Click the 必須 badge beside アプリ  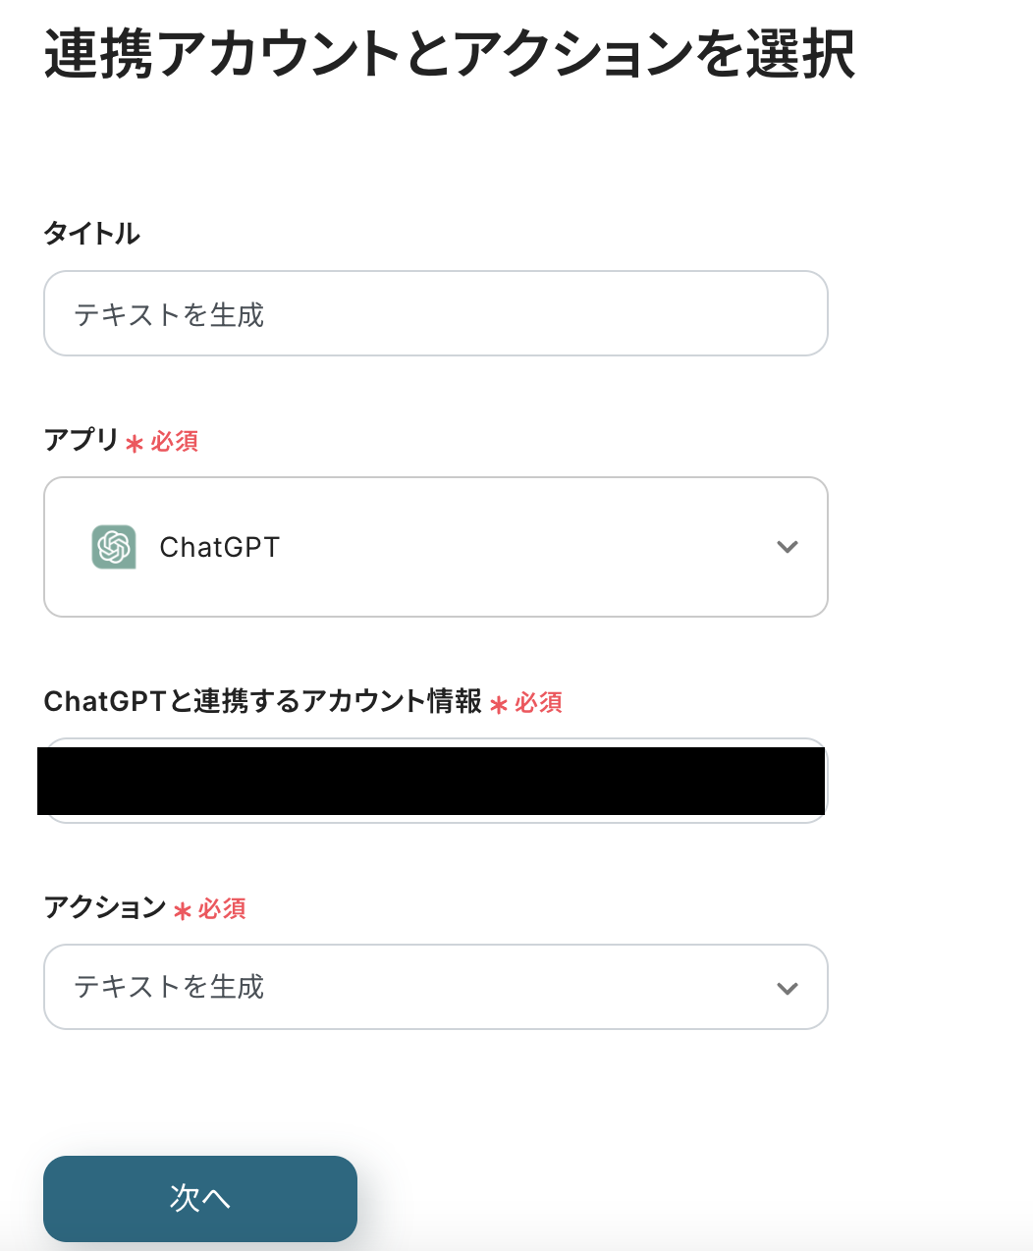[173, 442]
